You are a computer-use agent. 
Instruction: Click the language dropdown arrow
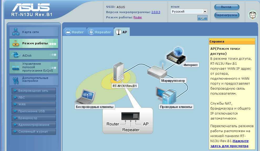pos(205,12)
